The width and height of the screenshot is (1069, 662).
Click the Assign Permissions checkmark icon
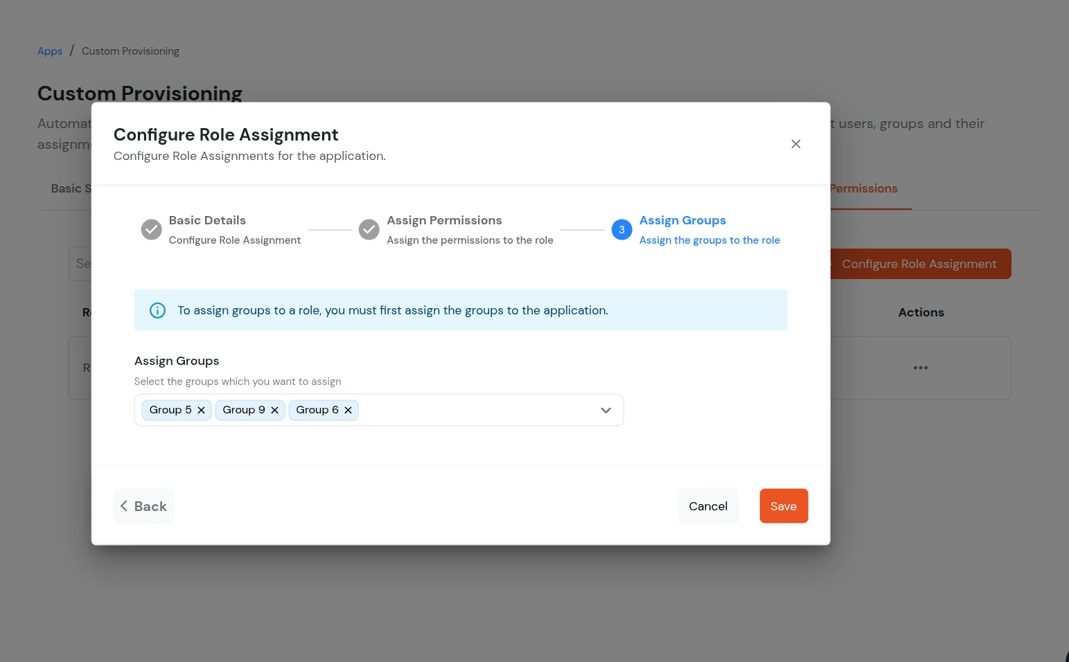[369, 229]
